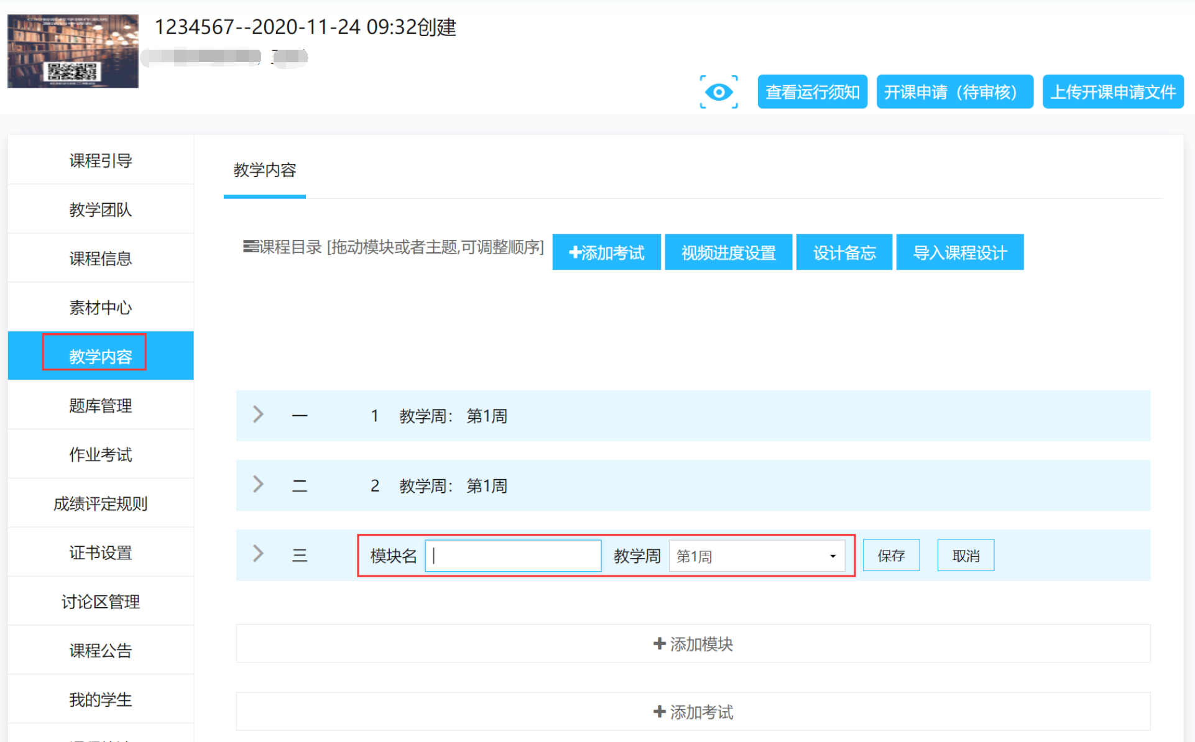Switch to the 教学内容 tab
The image size is (1195, 742).
[x=264, y=170]
